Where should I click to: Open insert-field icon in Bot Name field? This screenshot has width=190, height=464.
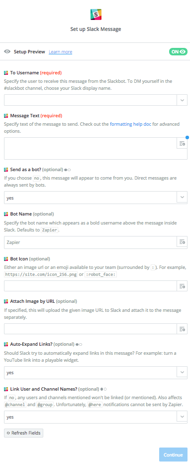click(183, 242)
